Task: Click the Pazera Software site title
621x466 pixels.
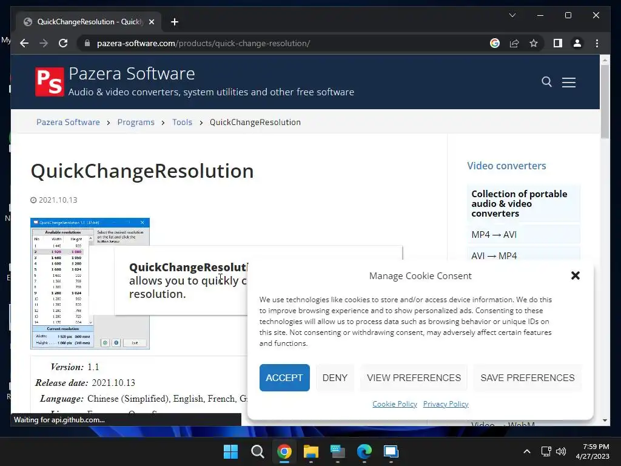Action: coord(132,73)
